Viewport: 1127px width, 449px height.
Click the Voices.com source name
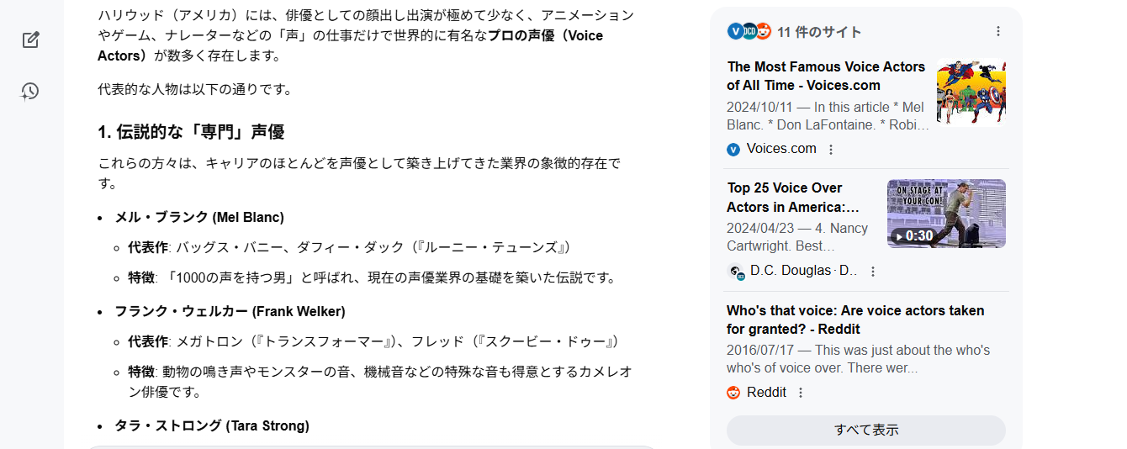coord(781,149)
